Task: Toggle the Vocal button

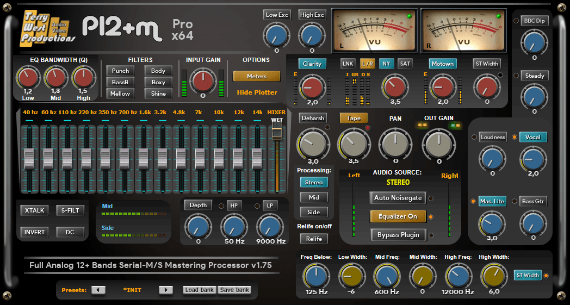Action: pyautogui.click(x=533, y=137)
